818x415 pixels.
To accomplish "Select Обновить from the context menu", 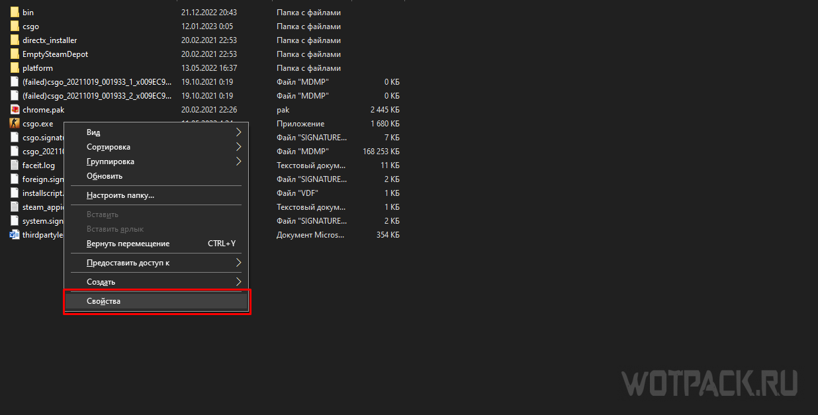I will 105,176.
